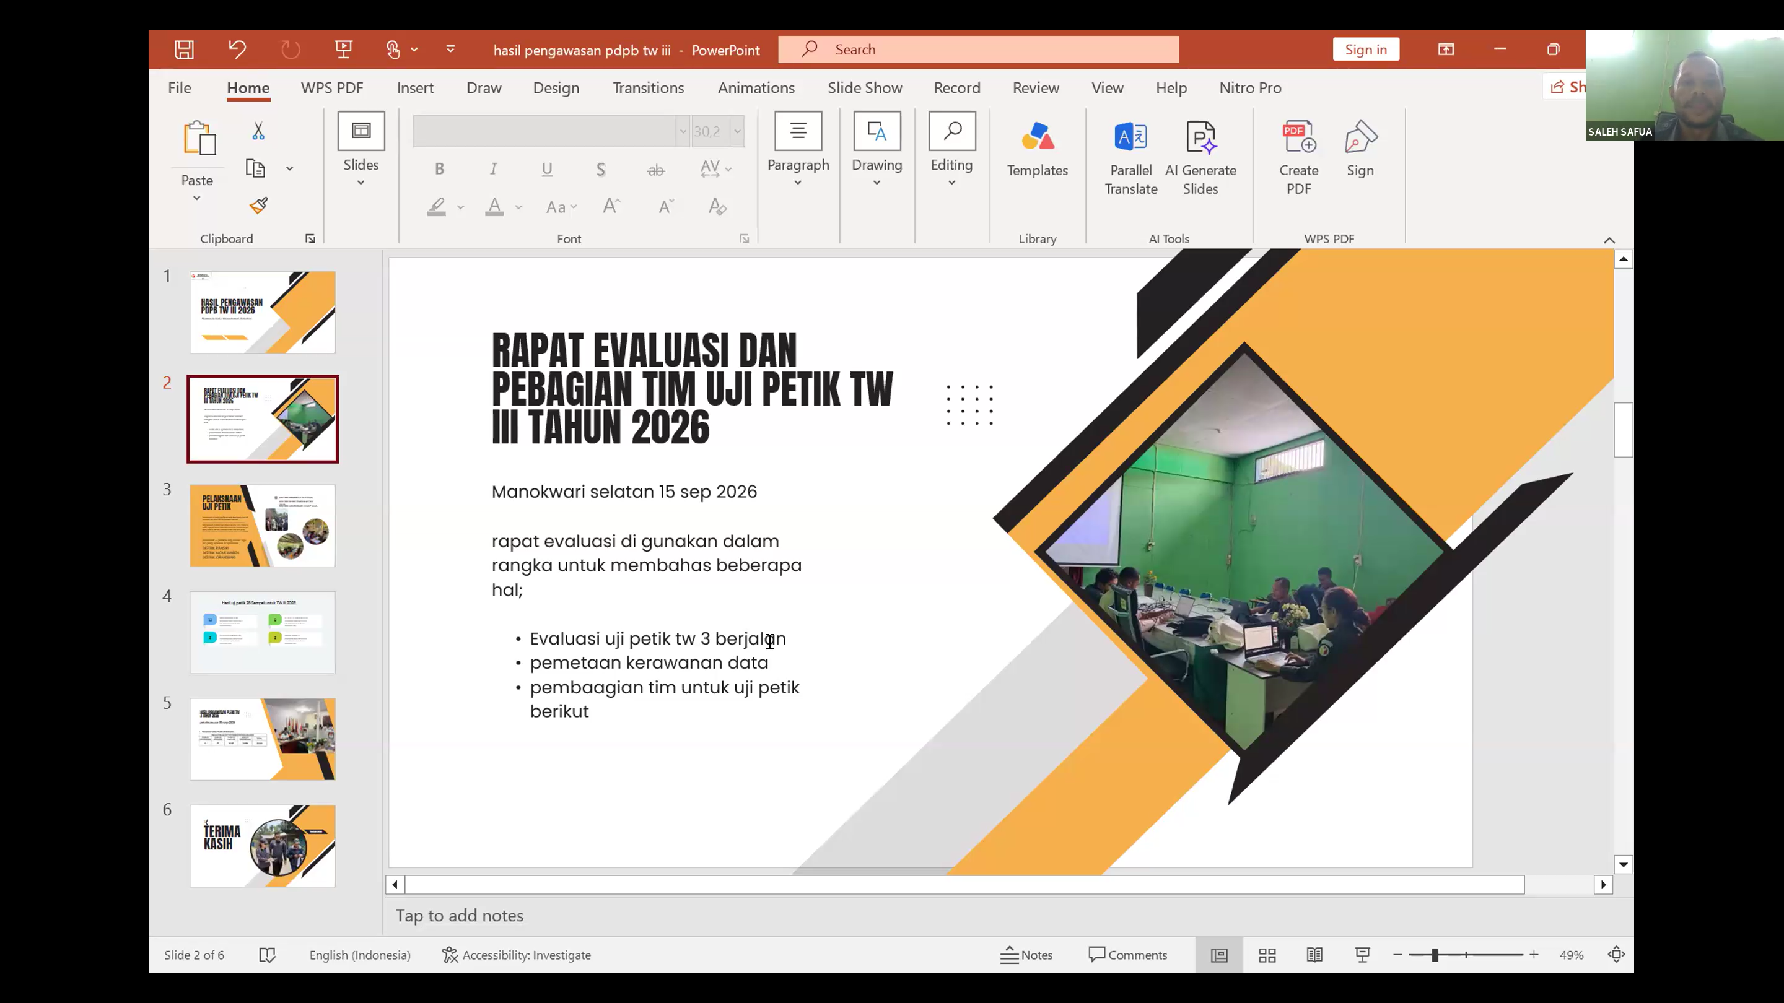Decrease font size icon
The height and width of the screenshot is (1003, 1784).
(665, 206)
